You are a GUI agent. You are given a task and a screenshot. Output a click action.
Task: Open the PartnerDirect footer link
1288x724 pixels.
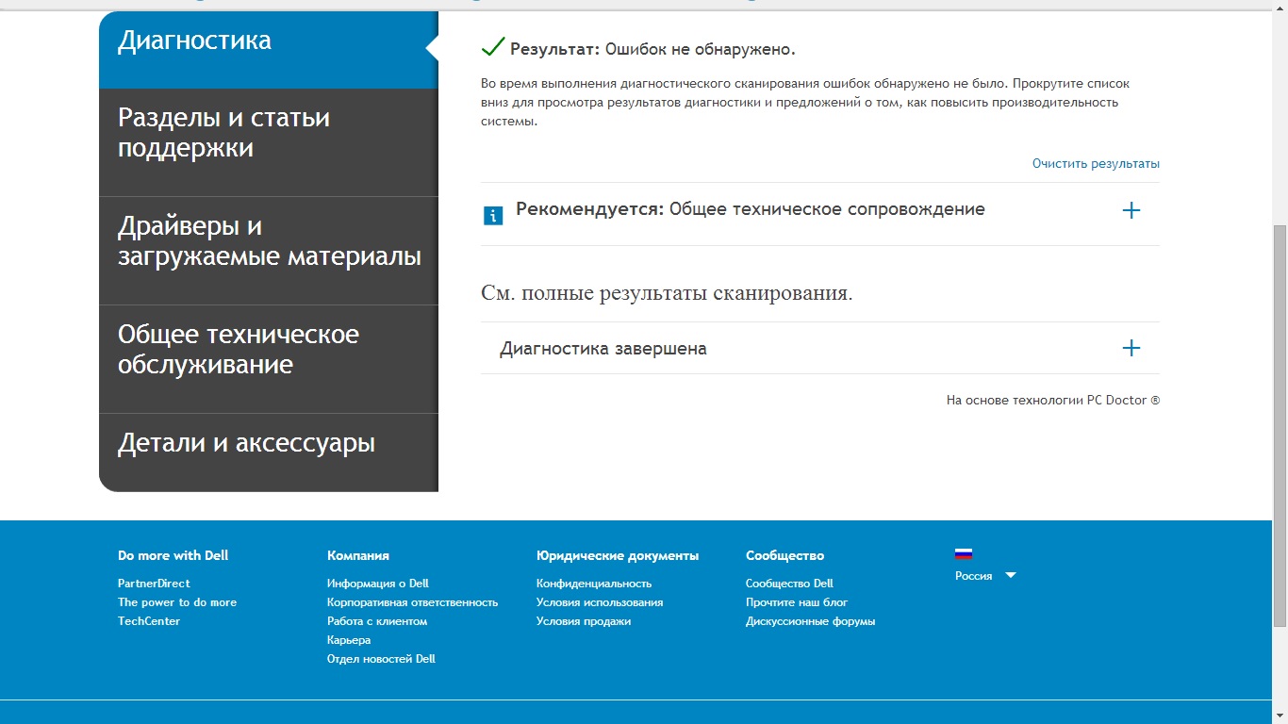[x=154, y=584]
